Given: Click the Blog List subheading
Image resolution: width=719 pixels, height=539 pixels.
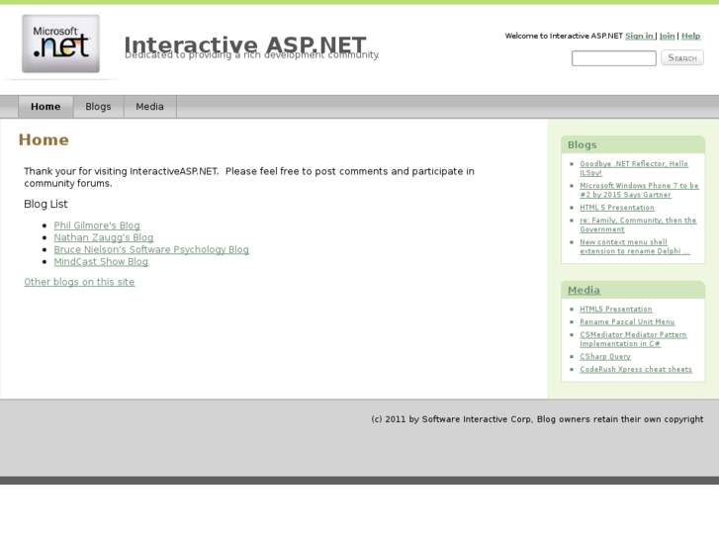Looking at the screenshot, I should (x=45, y=204).
